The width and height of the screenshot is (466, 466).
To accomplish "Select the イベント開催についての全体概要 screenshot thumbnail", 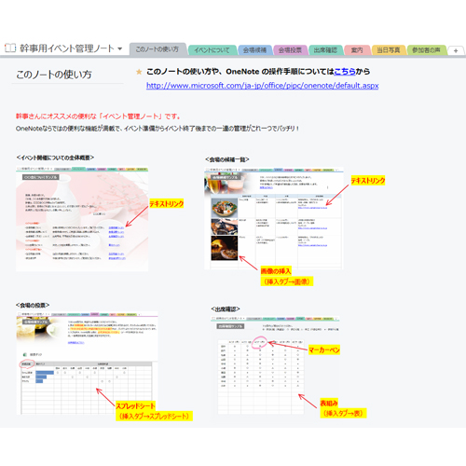I will point(82,219).
